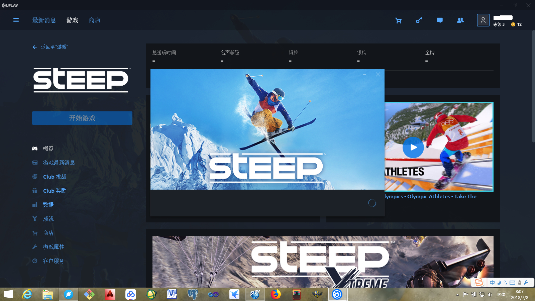Viewport: 535px width, 301px height.
Task: Click the 简体 input language indicator
Action: pyautogui.click(x=501, y=295)
